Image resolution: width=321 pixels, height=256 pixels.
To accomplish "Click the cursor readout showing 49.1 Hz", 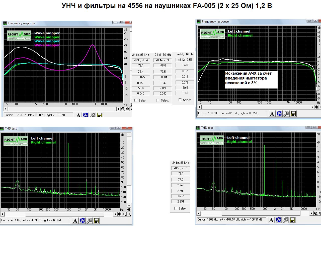I will tap(35, 220).
